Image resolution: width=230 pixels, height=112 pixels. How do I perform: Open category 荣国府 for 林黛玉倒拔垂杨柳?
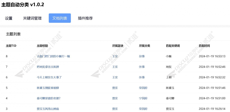click(143, 88)
